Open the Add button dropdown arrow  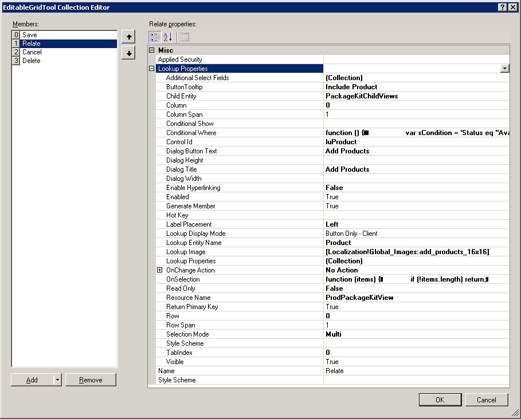57,380
